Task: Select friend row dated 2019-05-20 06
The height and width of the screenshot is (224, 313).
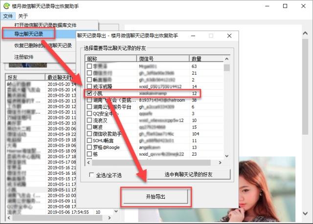Action: click(x=41, y=129)
